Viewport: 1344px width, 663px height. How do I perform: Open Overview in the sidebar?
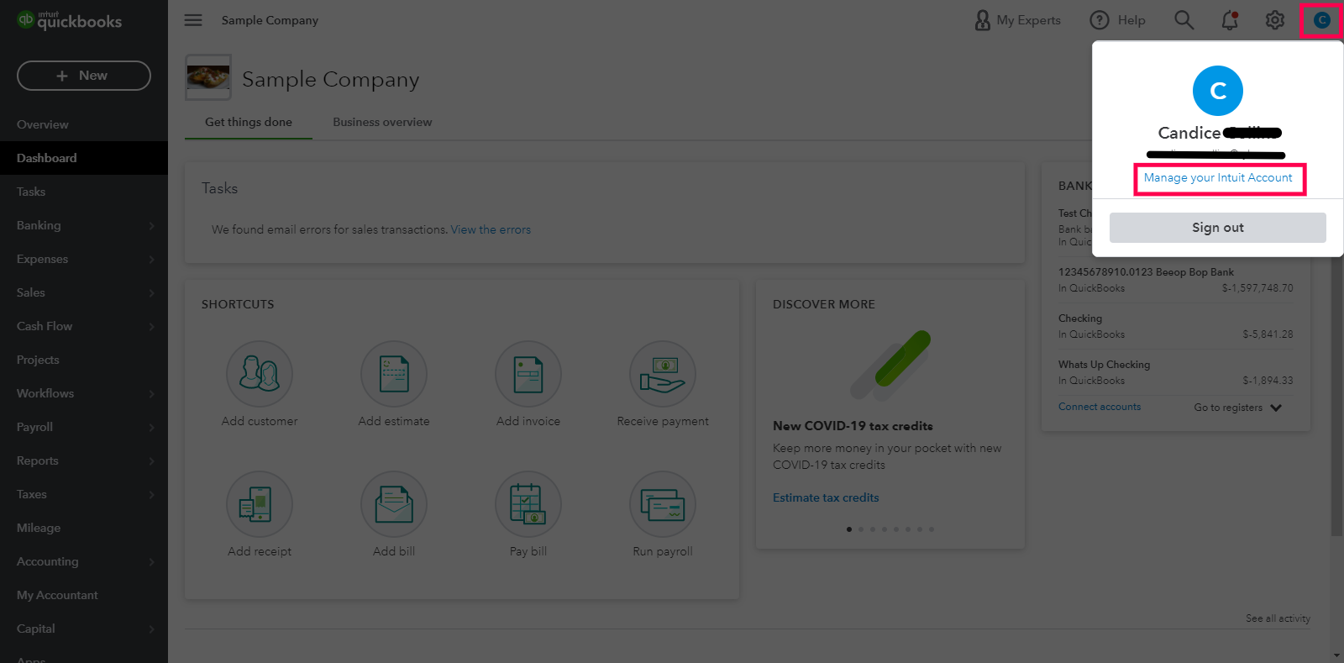[x=84, y=124]
